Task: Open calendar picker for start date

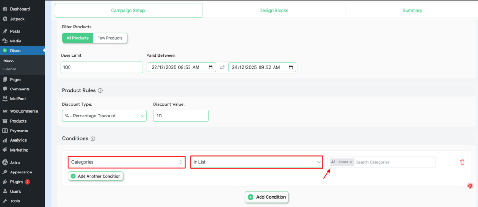Action: 211,67
